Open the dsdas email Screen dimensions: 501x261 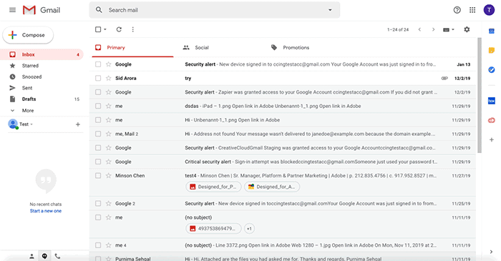point(283,106)
